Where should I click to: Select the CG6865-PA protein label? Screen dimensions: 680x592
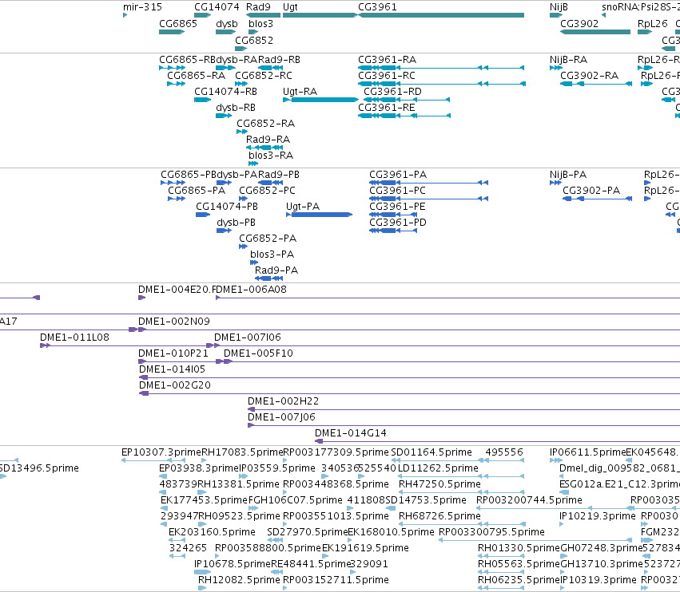tap(197, 191)
